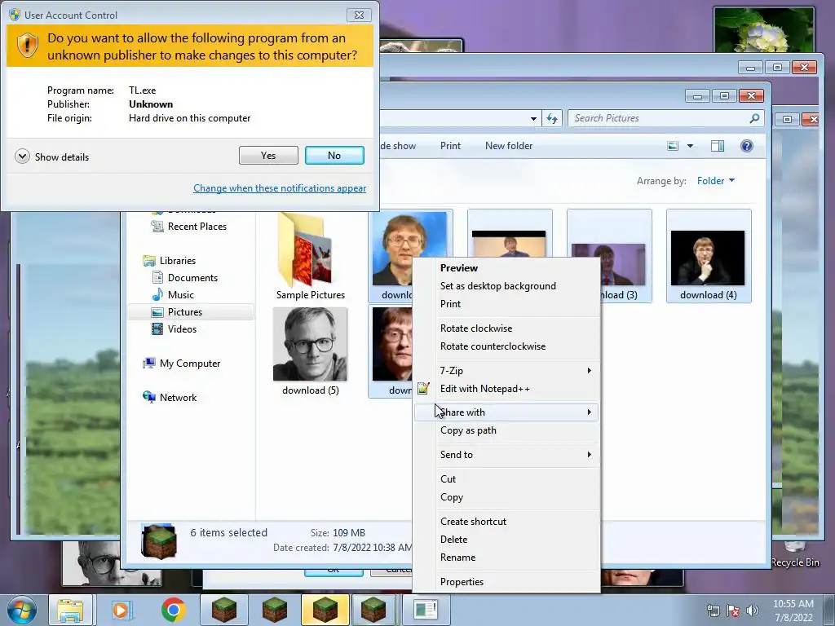Open My Computer in navigation pane
Screen dimensions: 835x626
(x=189, y=364)
